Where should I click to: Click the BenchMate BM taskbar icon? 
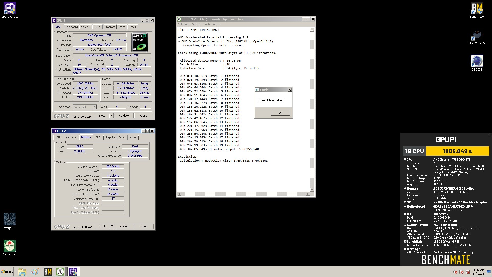(x=48, y=272)
